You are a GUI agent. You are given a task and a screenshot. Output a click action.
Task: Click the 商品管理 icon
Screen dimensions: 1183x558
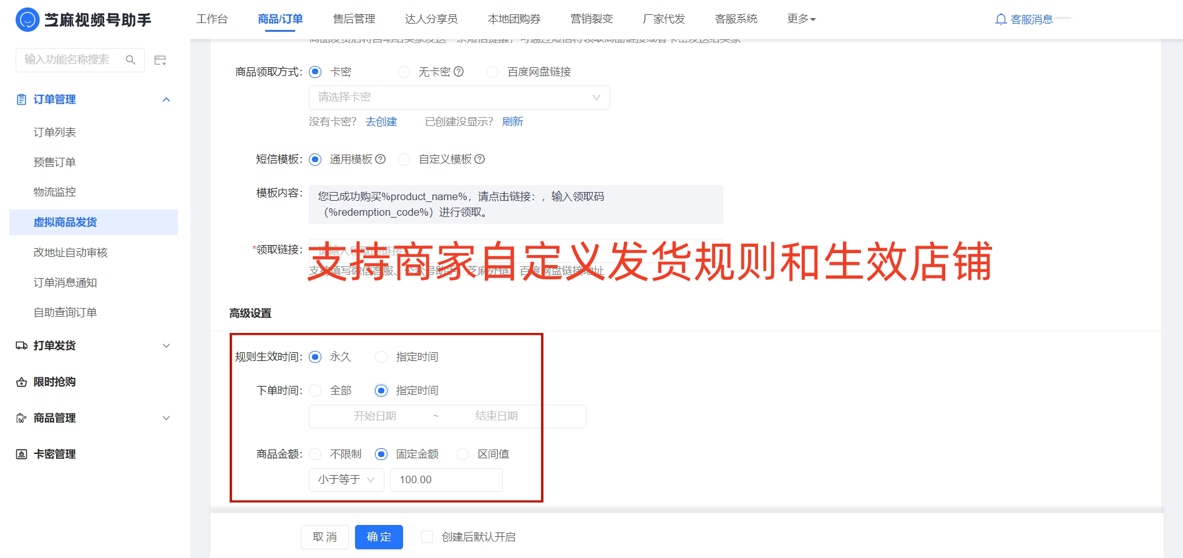(21, 418)
